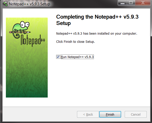Viewport: 152px width, 123px height.
Task: Minimize the setup window
Action: click(x=122, y=3)
